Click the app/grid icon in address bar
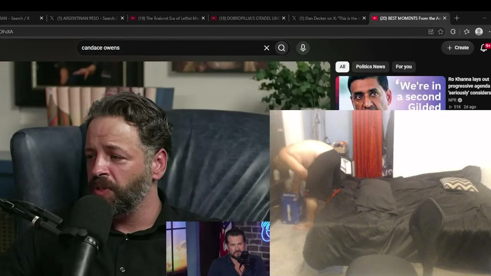This screenshot has width=491, height=276. click(431, 32)
